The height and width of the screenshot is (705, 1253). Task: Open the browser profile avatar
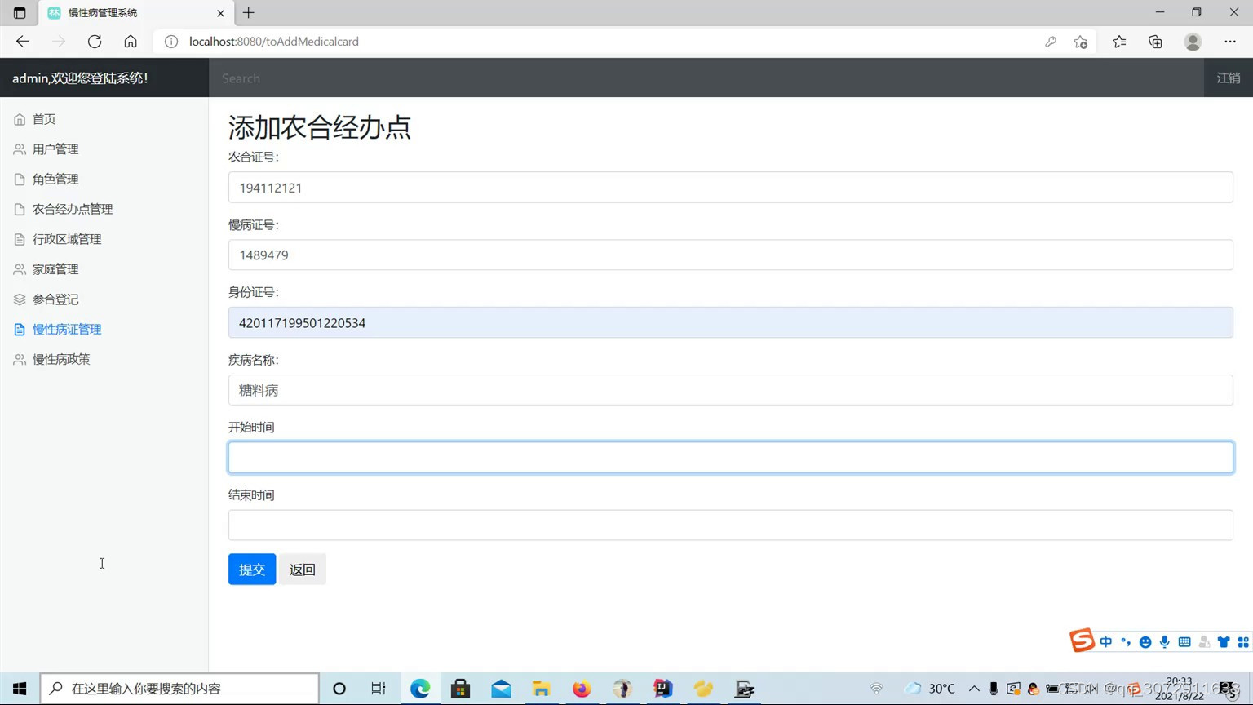point(1193,42)
